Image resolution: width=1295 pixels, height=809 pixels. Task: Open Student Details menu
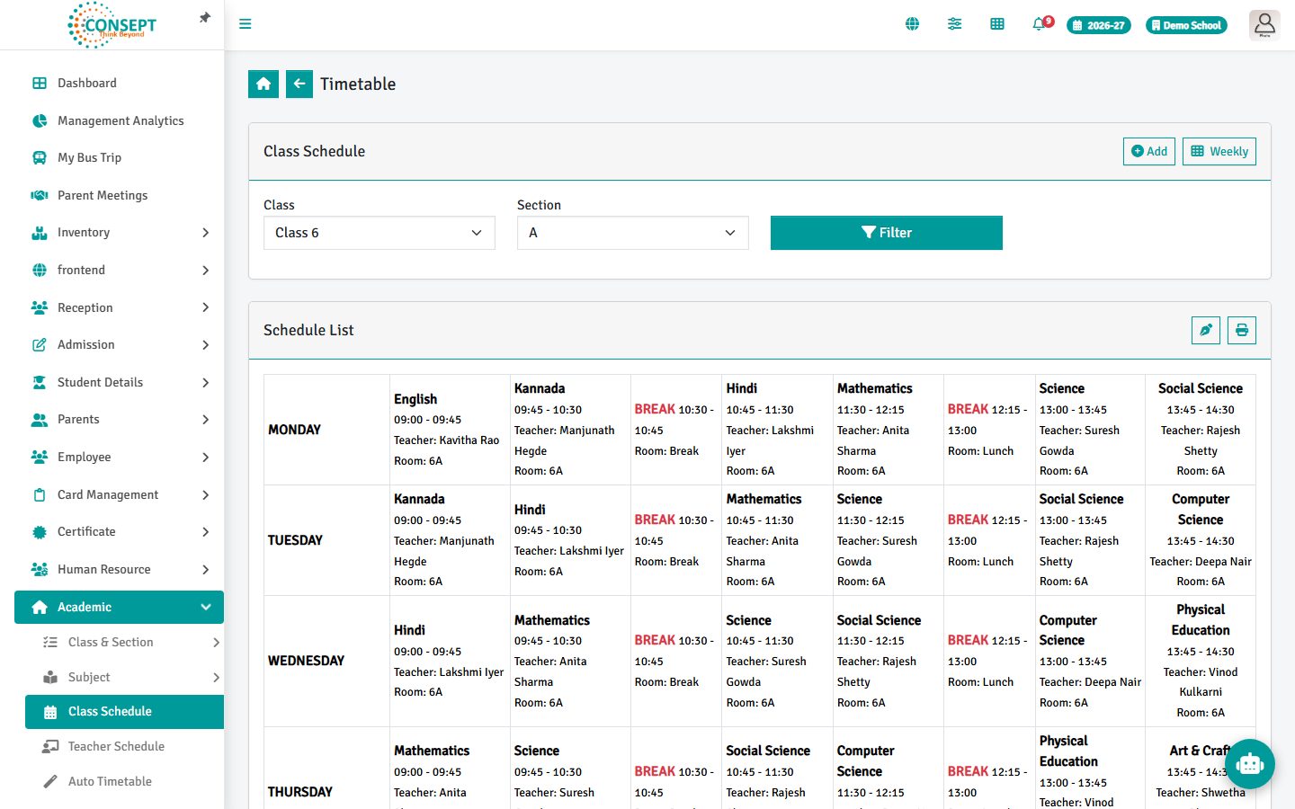(119, 382)
